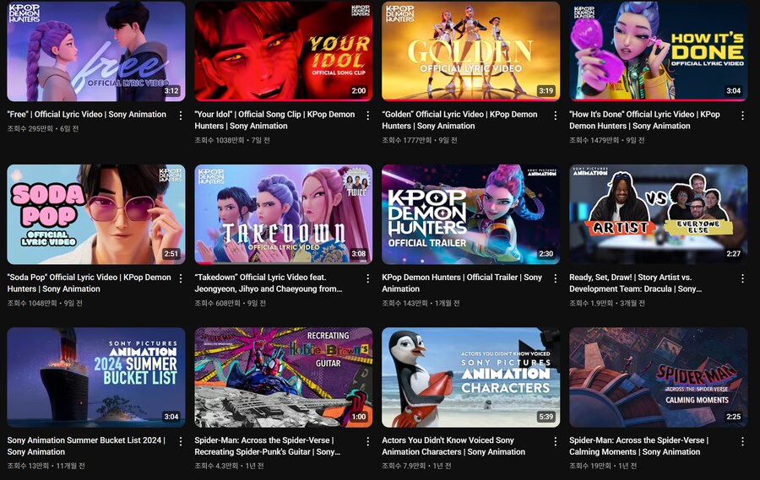Open more options menu for 'Golden' video
760x480 pixels.
555,116
